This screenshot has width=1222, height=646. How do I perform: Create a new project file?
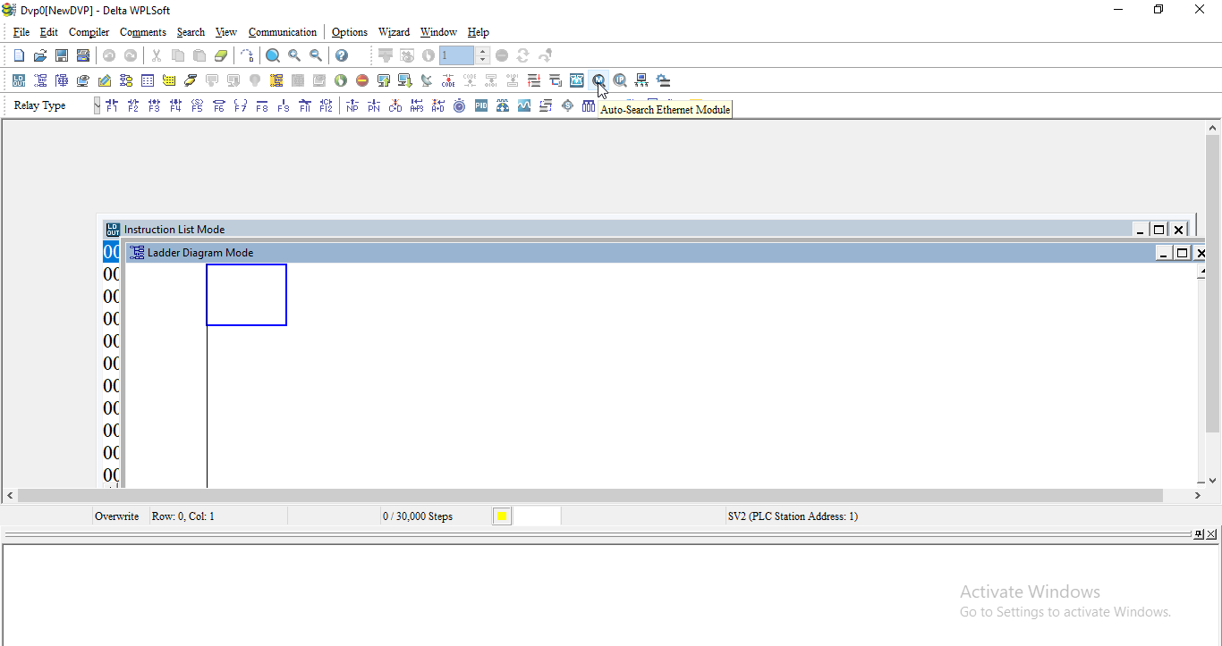19,55
